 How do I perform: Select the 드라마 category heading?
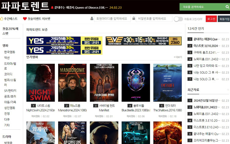coord(7,137)
